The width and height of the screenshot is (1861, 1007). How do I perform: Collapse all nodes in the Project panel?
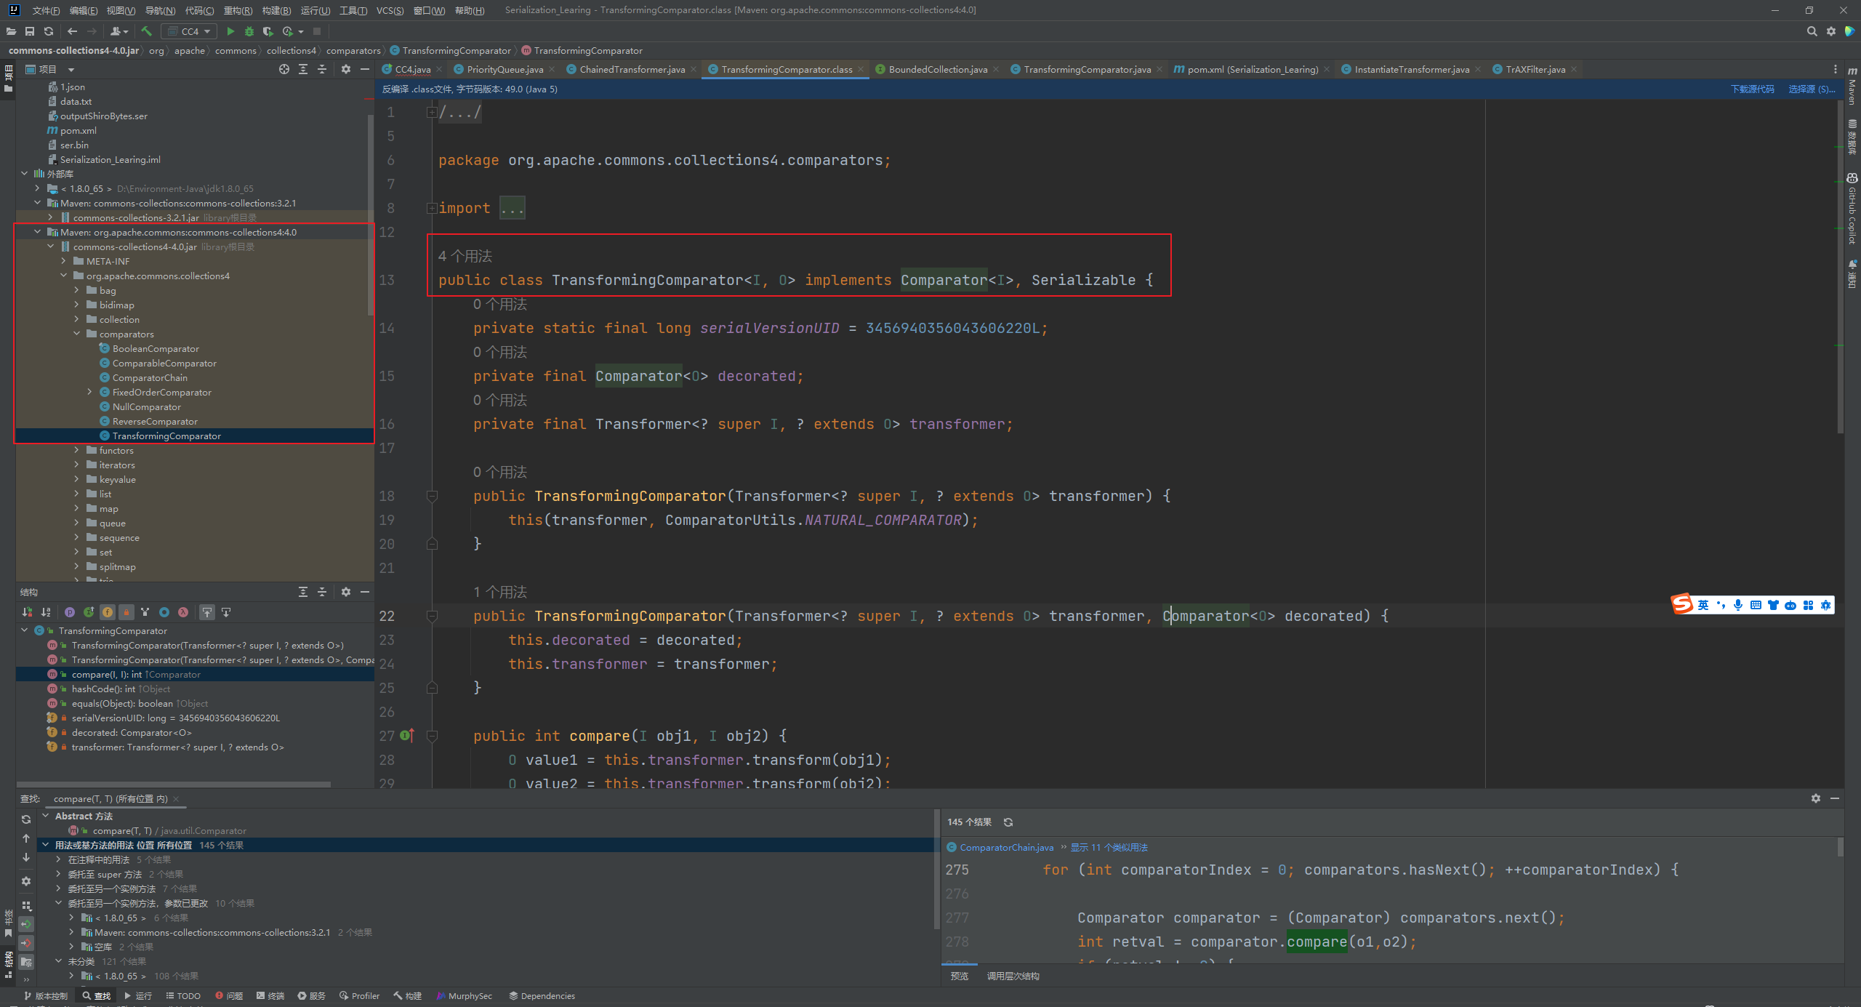click(322, 69)
